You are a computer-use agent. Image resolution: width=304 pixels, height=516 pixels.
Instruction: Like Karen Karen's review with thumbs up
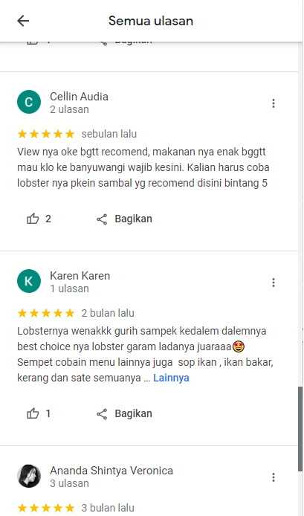tap(33, 413)
